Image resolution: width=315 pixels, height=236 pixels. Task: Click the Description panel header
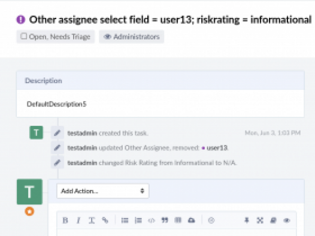(x=160, y=80)
